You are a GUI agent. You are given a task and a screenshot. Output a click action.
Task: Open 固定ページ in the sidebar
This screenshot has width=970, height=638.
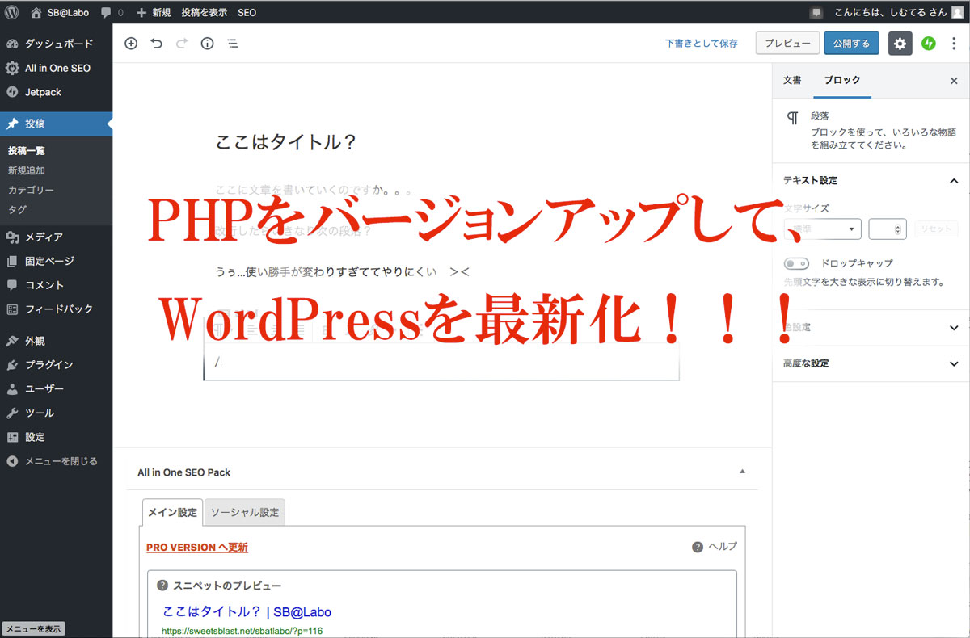(56, 261)
